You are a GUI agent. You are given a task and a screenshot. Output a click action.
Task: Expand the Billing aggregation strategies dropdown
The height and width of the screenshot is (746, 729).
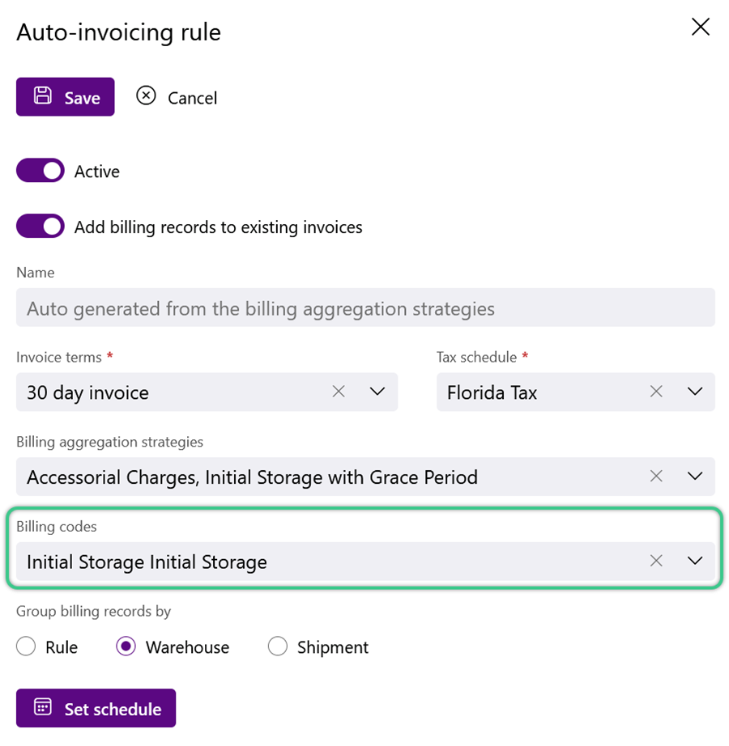(695, 477)
